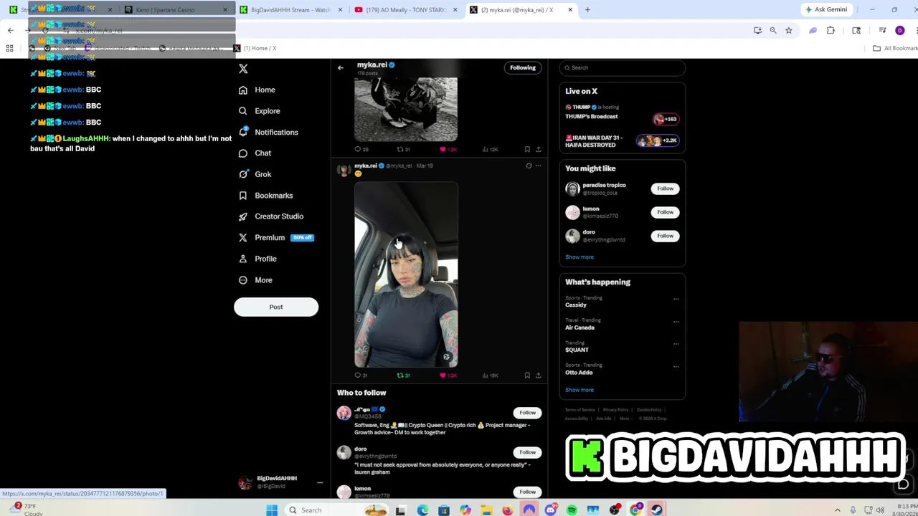The height and width of the screenshot is (516, 918).
Task: Open Explore in the X sidebar
Action: point(259,111)
